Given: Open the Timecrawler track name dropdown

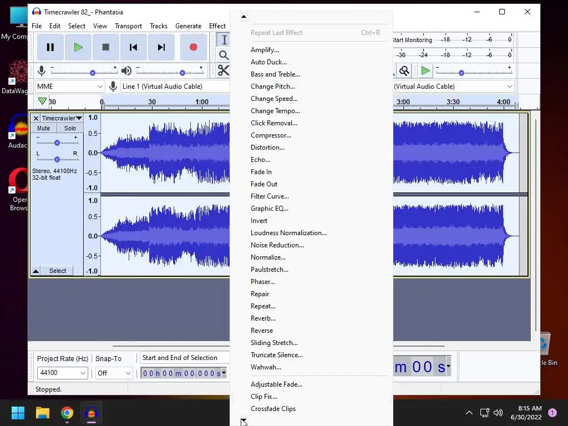Looking at the screenshot, I should [62, 118].
